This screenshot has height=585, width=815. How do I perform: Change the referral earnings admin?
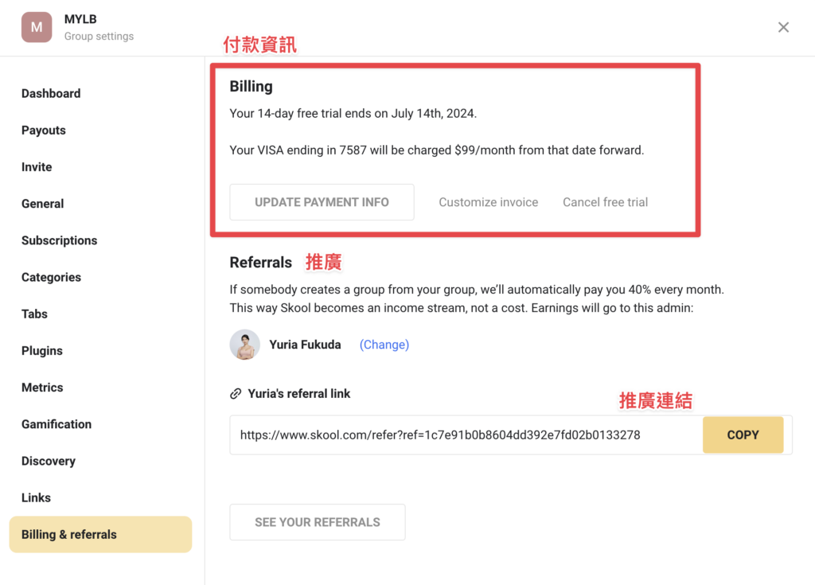[x=384, y=345]
